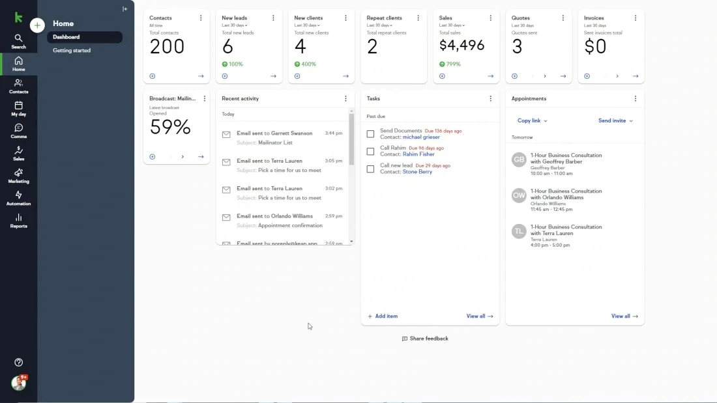
Task: Open Automation from the sidebar
Action: coord(18,199)
